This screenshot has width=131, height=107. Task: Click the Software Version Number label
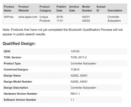pyautogui.click(x=20, y=100)
